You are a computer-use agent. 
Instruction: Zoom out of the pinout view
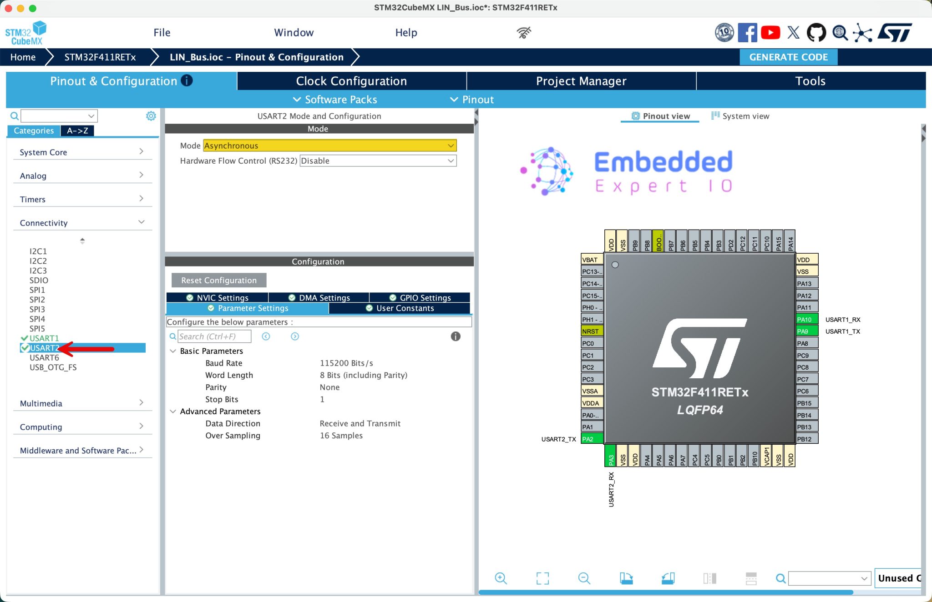click(584, 578)
